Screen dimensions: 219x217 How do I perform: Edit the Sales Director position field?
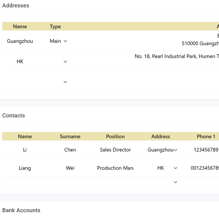pos(115,150)
